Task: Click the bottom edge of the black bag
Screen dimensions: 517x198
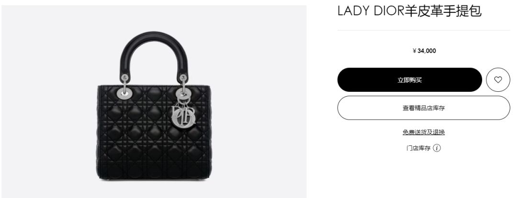Action: [154, 178]
